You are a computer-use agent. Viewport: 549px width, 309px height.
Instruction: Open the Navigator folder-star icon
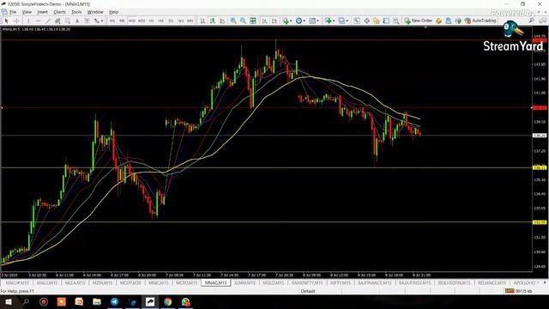(x=377, y=21)
